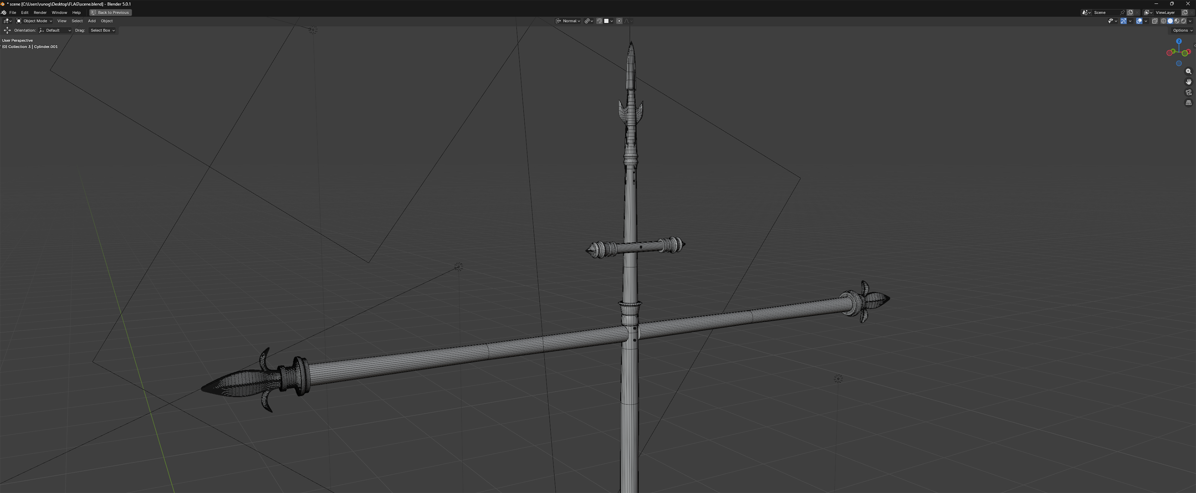1196x493 pixels.
Task: Toggle viewport overlays button
Action: [1139, 21]
